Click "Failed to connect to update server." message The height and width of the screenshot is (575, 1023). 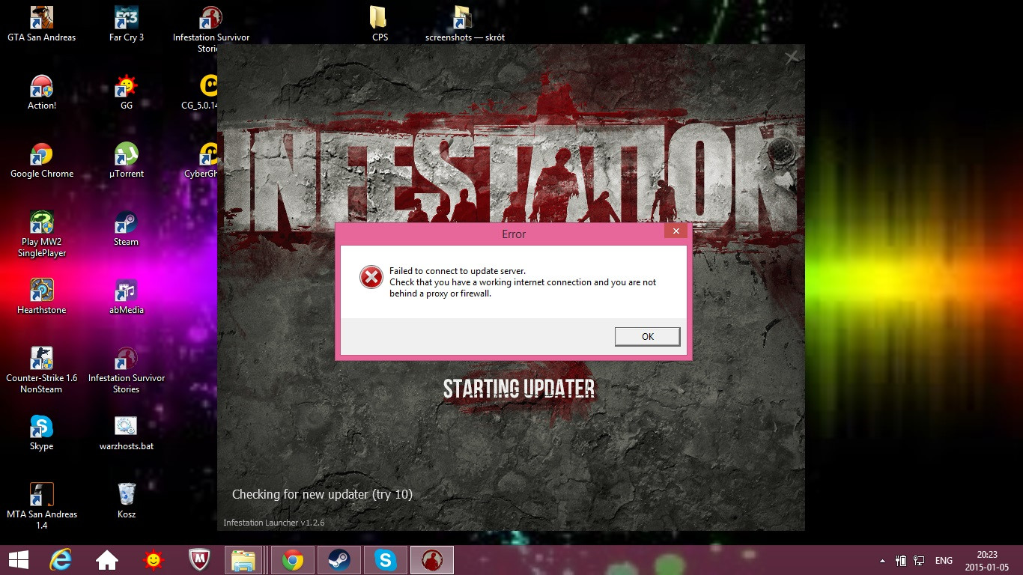[458, 271]
